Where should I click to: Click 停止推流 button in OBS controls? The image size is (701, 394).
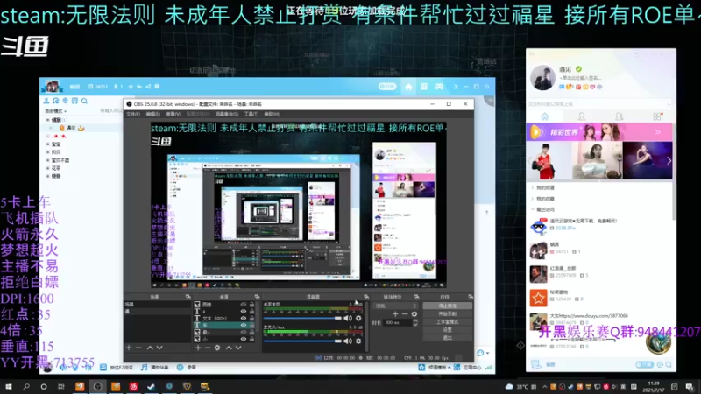[x=448, y=306]
